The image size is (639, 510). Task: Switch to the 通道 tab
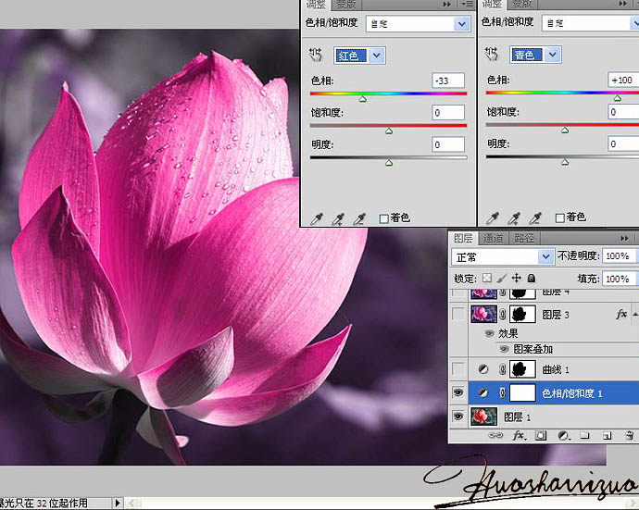[x=493, y=238]
